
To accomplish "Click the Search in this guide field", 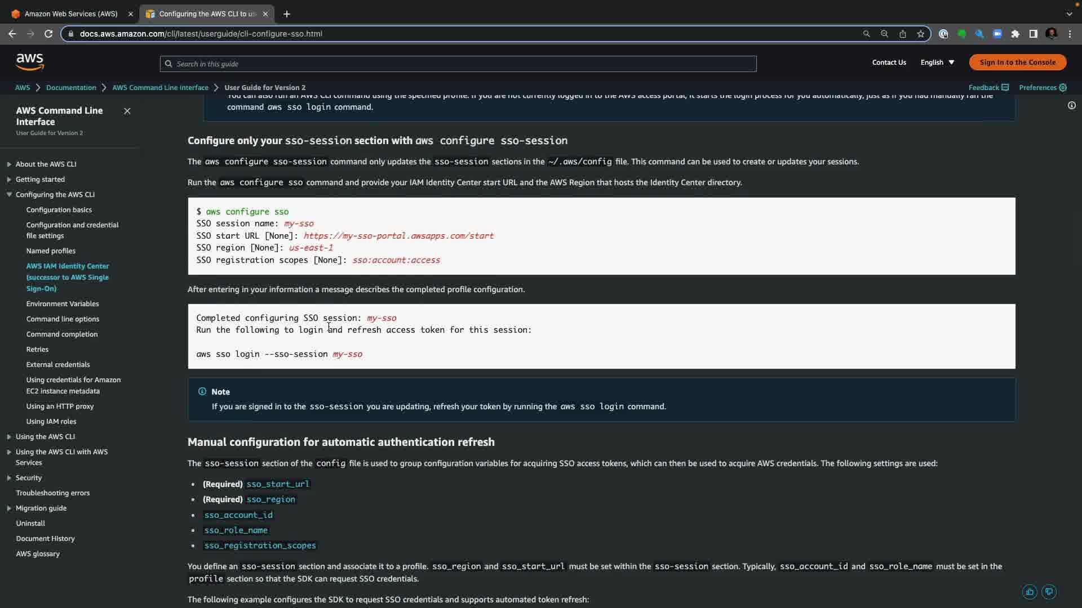I will [458, 64].
